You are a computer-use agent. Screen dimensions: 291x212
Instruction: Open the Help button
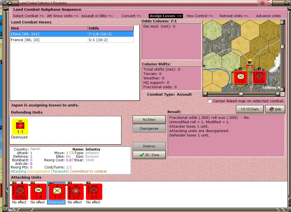[275, 109]
